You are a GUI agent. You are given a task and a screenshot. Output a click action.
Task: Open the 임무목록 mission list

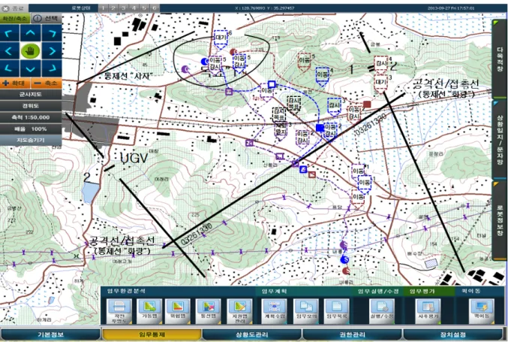coord(336,311)
